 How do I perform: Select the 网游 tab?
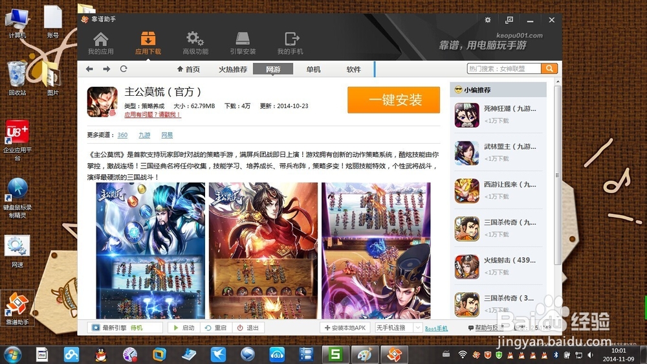click(x=273, y=69)
